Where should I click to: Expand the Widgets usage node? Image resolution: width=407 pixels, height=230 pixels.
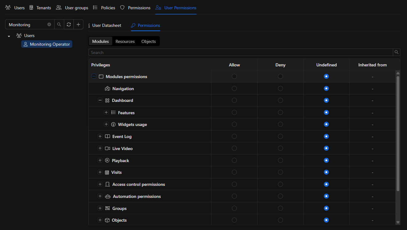(106, 124)
